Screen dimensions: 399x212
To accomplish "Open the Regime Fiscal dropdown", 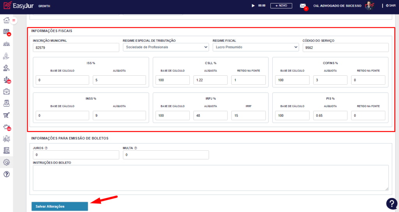I will point(256,47).
